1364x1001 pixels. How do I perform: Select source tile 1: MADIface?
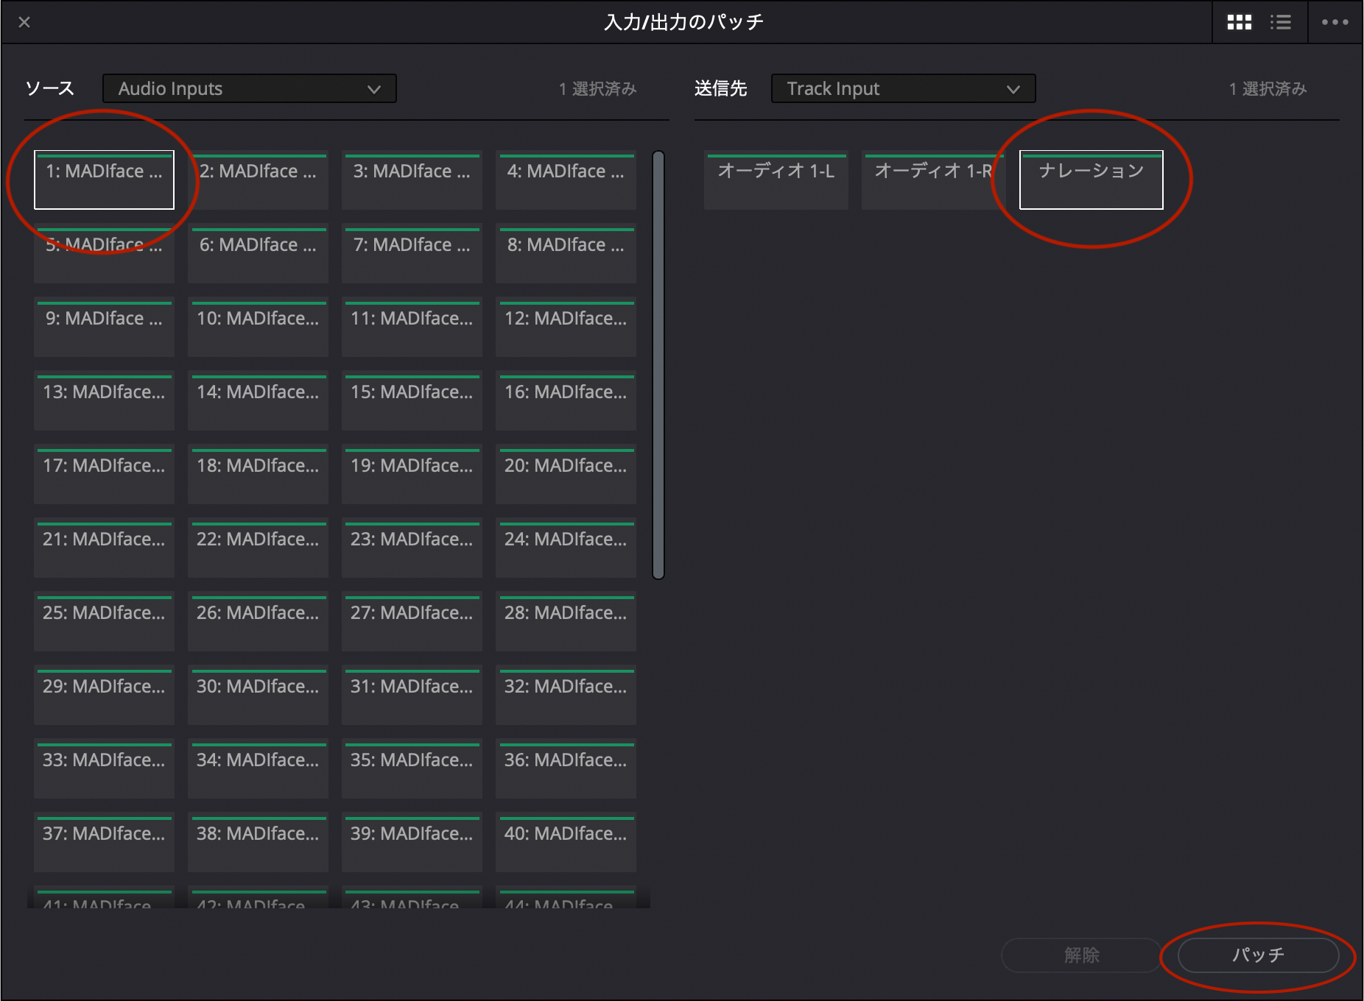(104, 180)
